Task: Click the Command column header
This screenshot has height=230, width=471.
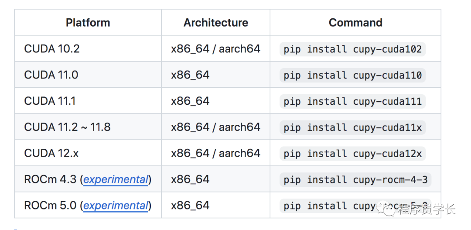Action: pos(355,23)
